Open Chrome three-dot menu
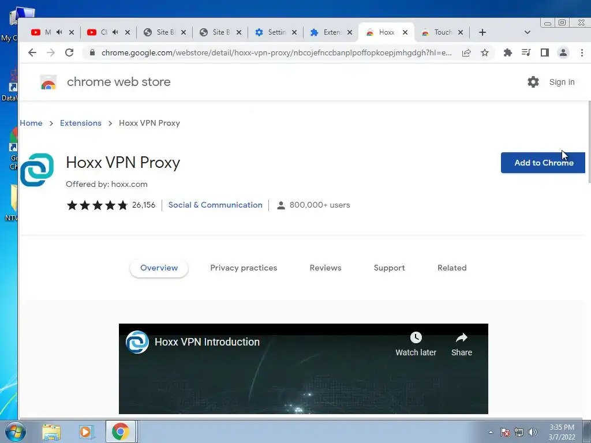 pos(582,52)
